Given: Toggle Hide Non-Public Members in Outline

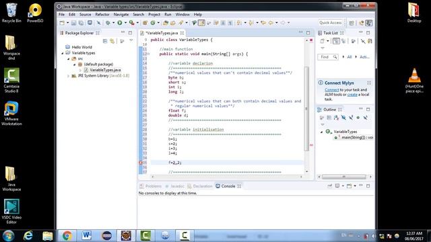Looking at the screenshot, I should pos(358,118).
